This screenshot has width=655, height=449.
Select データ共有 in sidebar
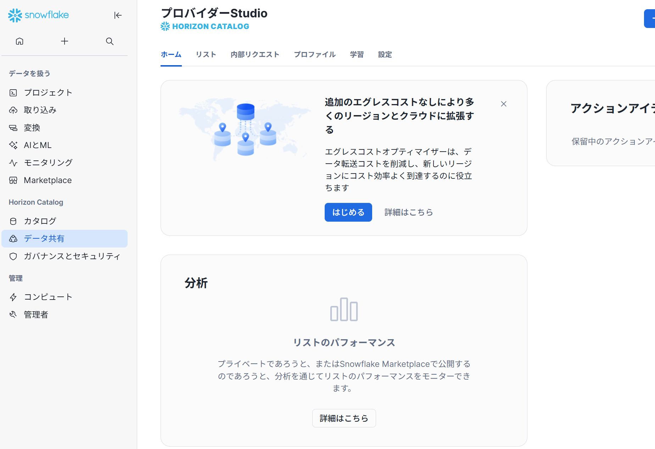coord(65,239)
